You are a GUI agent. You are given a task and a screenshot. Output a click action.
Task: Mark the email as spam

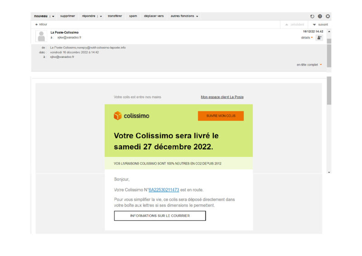(133, 16)
